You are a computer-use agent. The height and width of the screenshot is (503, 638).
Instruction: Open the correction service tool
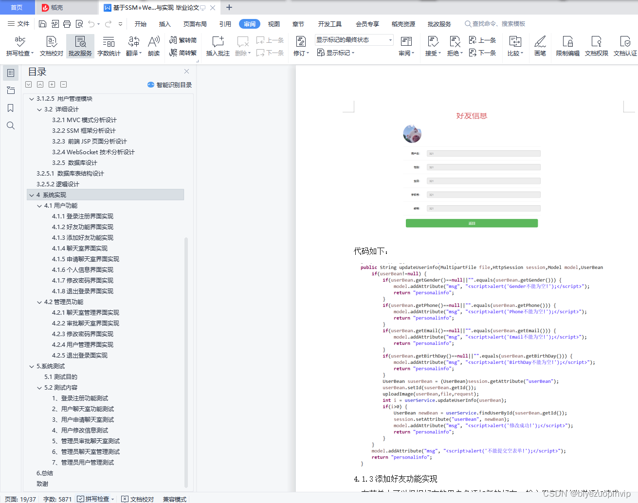point(80,46)
